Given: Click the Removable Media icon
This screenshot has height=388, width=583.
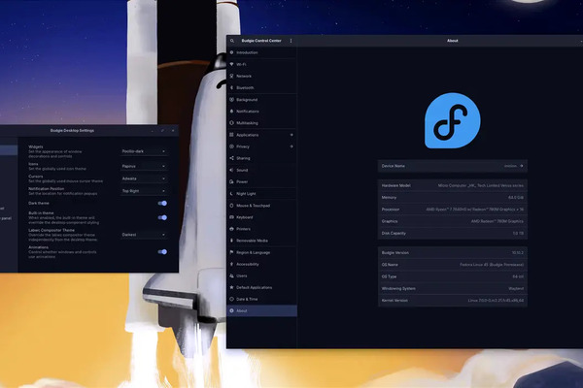Looking at the screenshot, I should pos(231,241).
